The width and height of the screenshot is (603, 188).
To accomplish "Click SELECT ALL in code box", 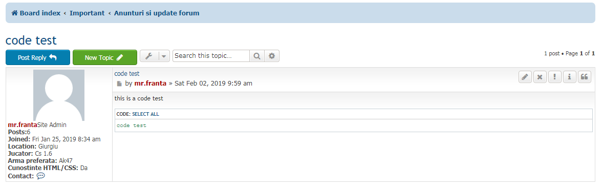I will [x=145, y=114].
